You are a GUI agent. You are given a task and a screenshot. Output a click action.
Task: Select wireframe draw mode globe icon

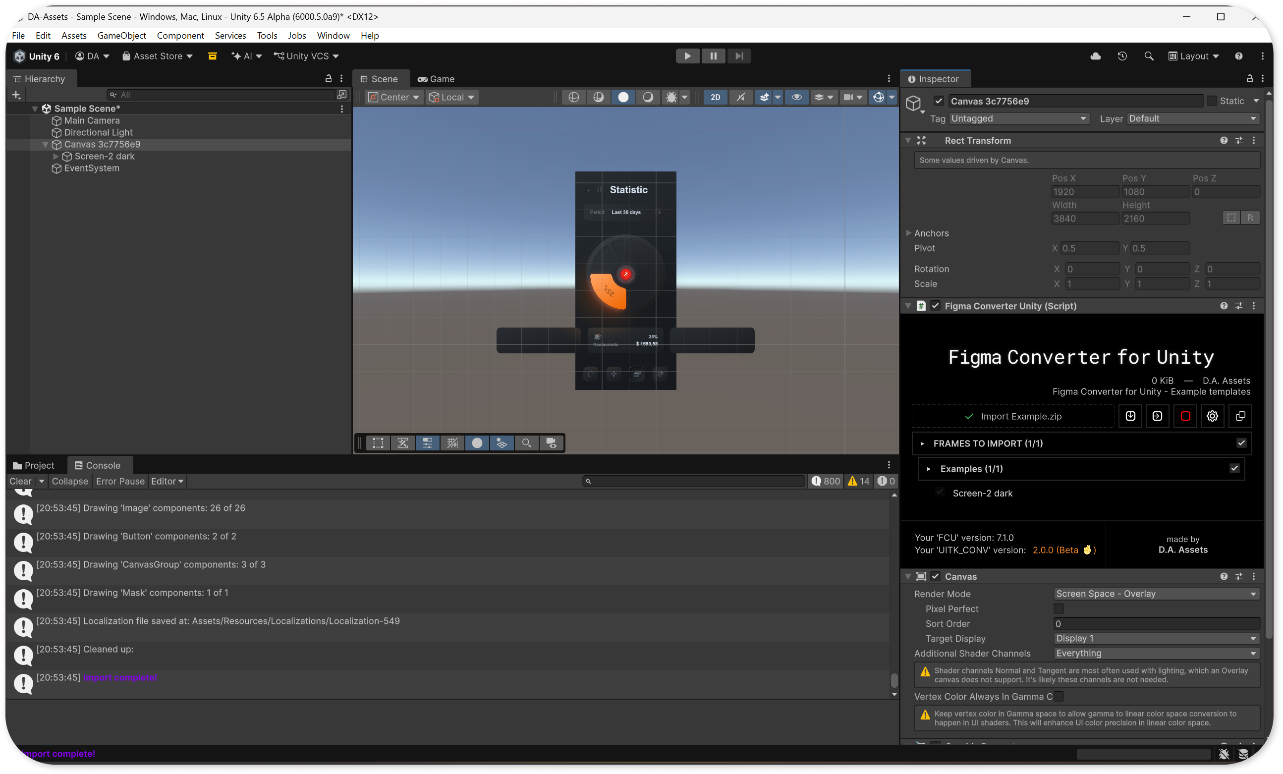573,97
